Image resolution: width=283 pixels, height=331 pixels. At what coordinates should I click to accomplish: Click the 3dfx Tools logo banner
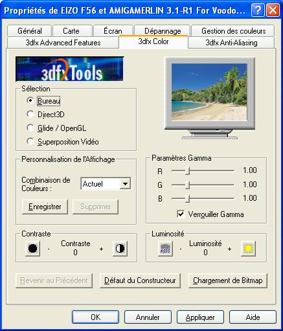[69, 69]
